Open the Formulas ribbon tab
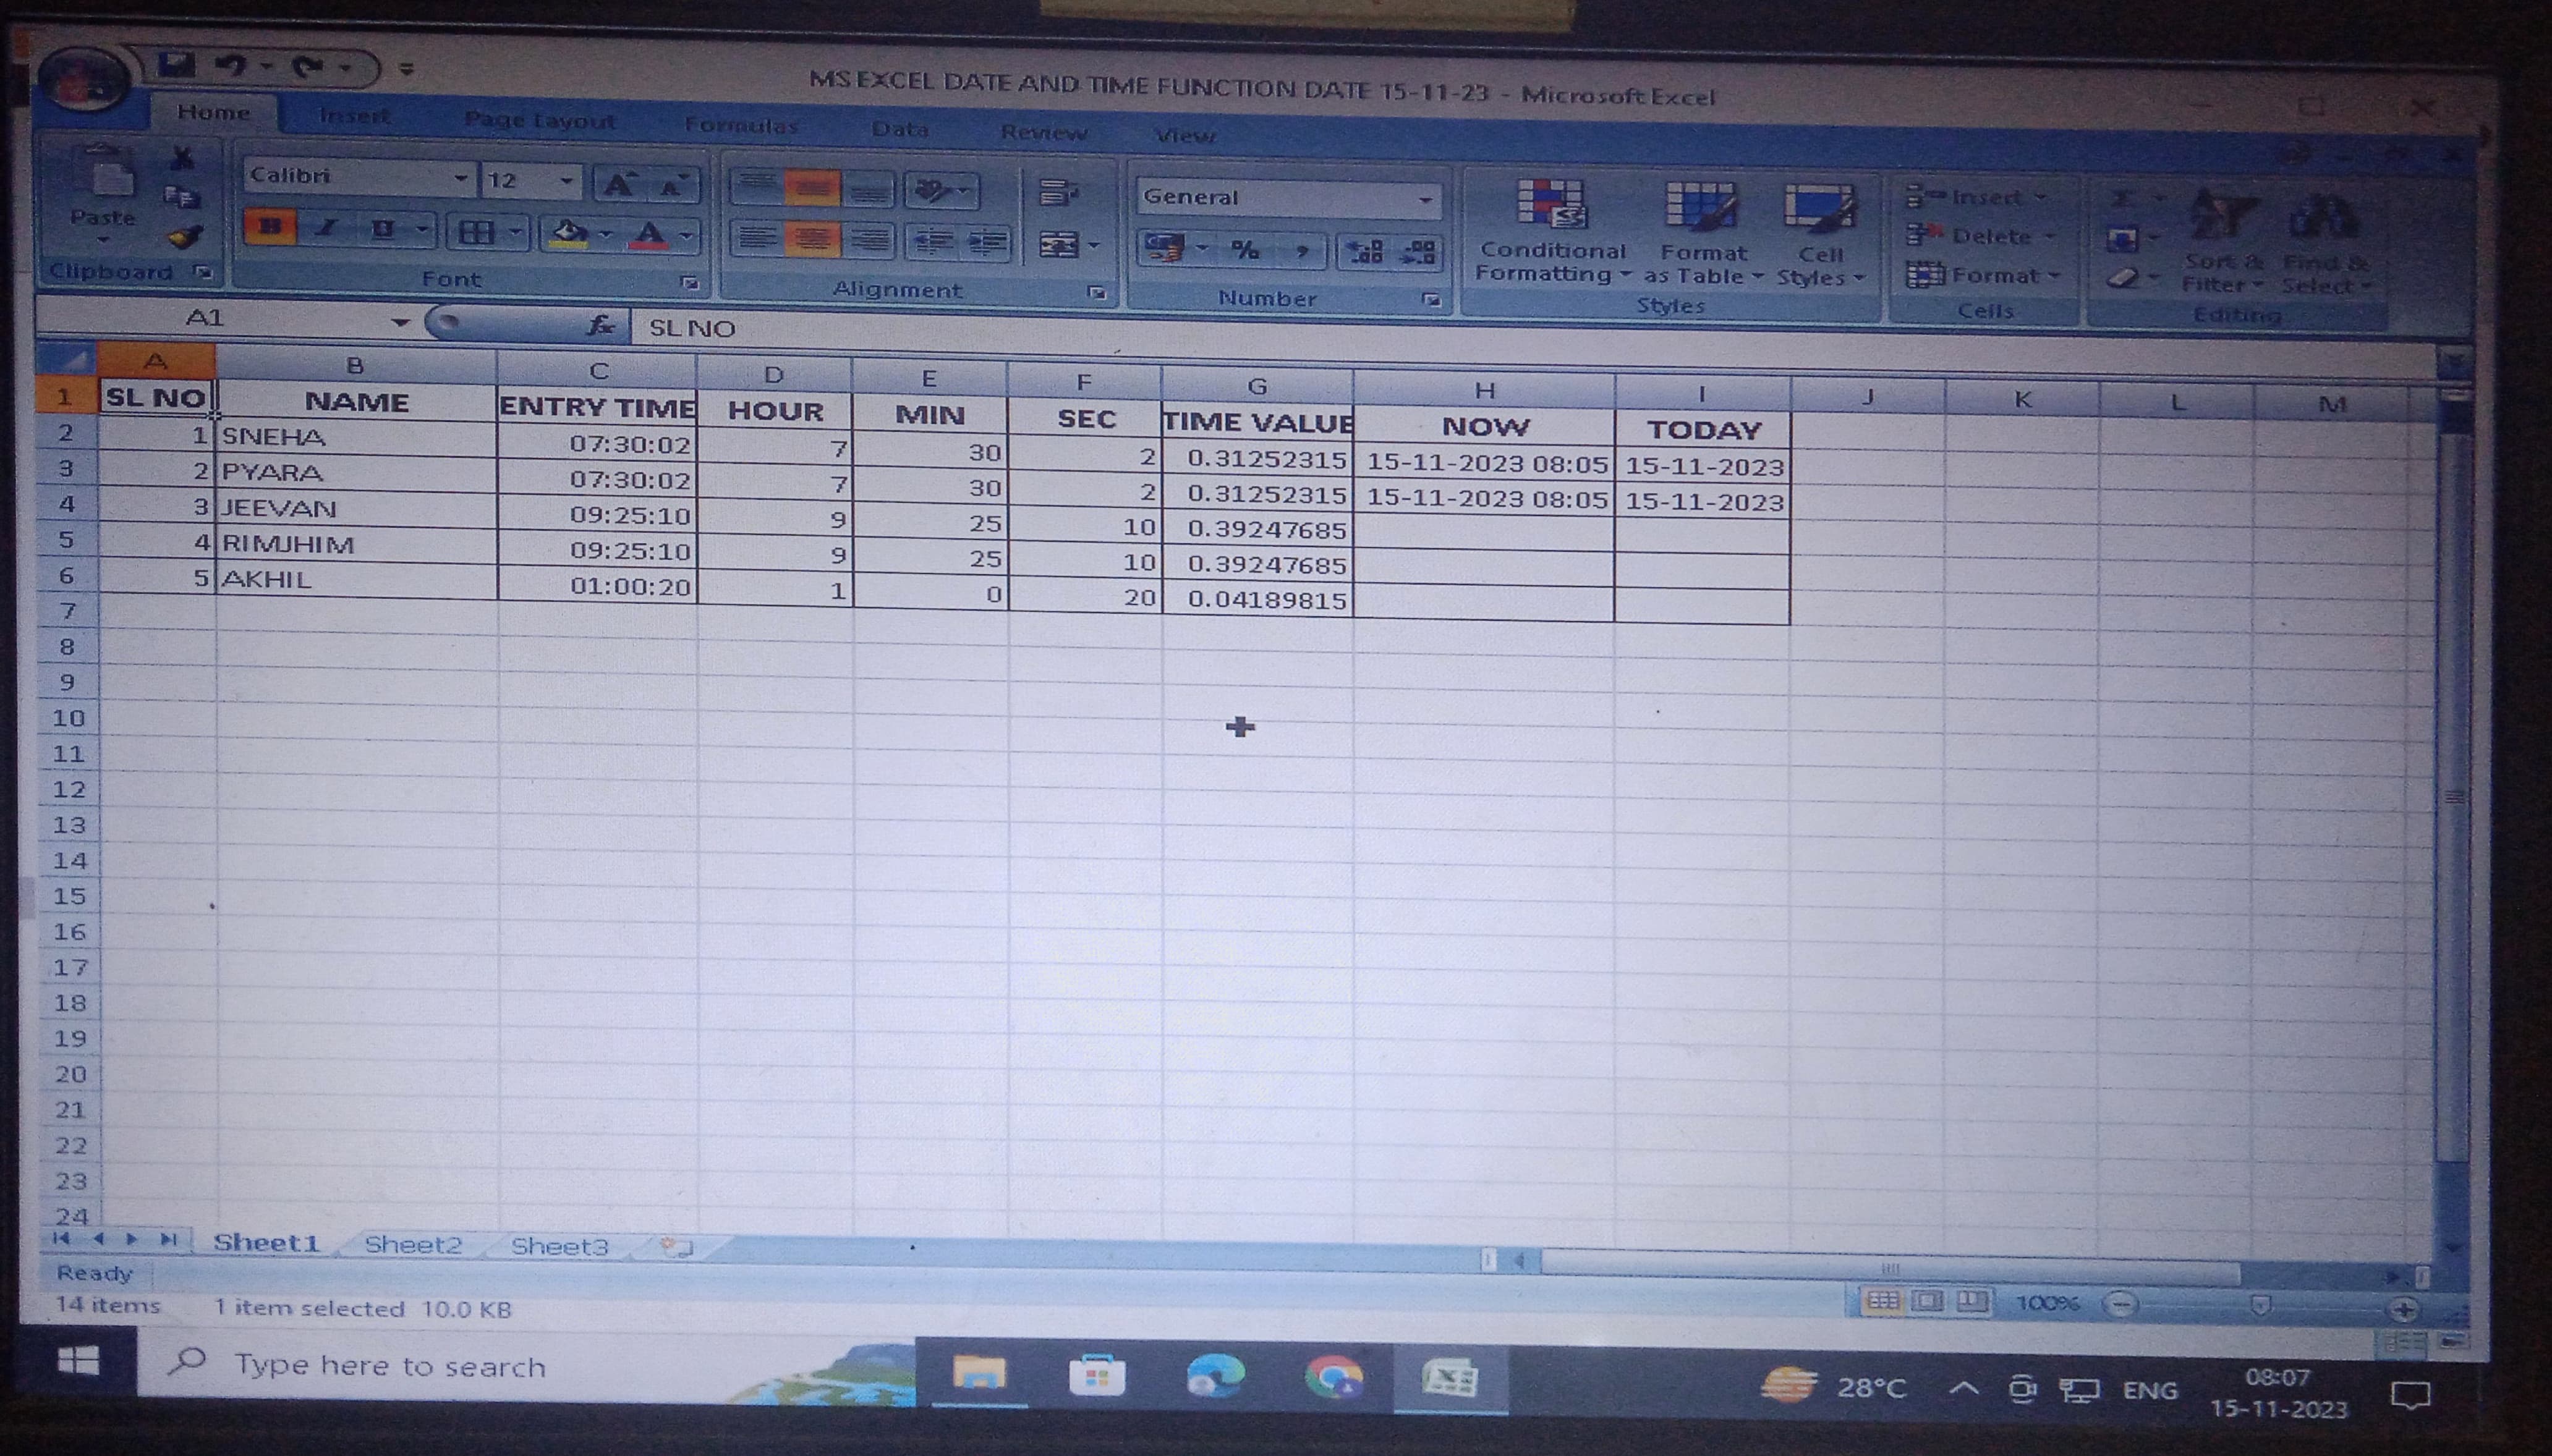Screen dimensions: 2552x1456 click(x=740, y=126)
